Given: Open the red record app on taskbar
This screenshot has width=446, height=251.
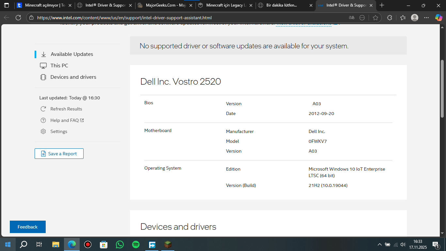Looking at the screenshot, I should 88,244.
